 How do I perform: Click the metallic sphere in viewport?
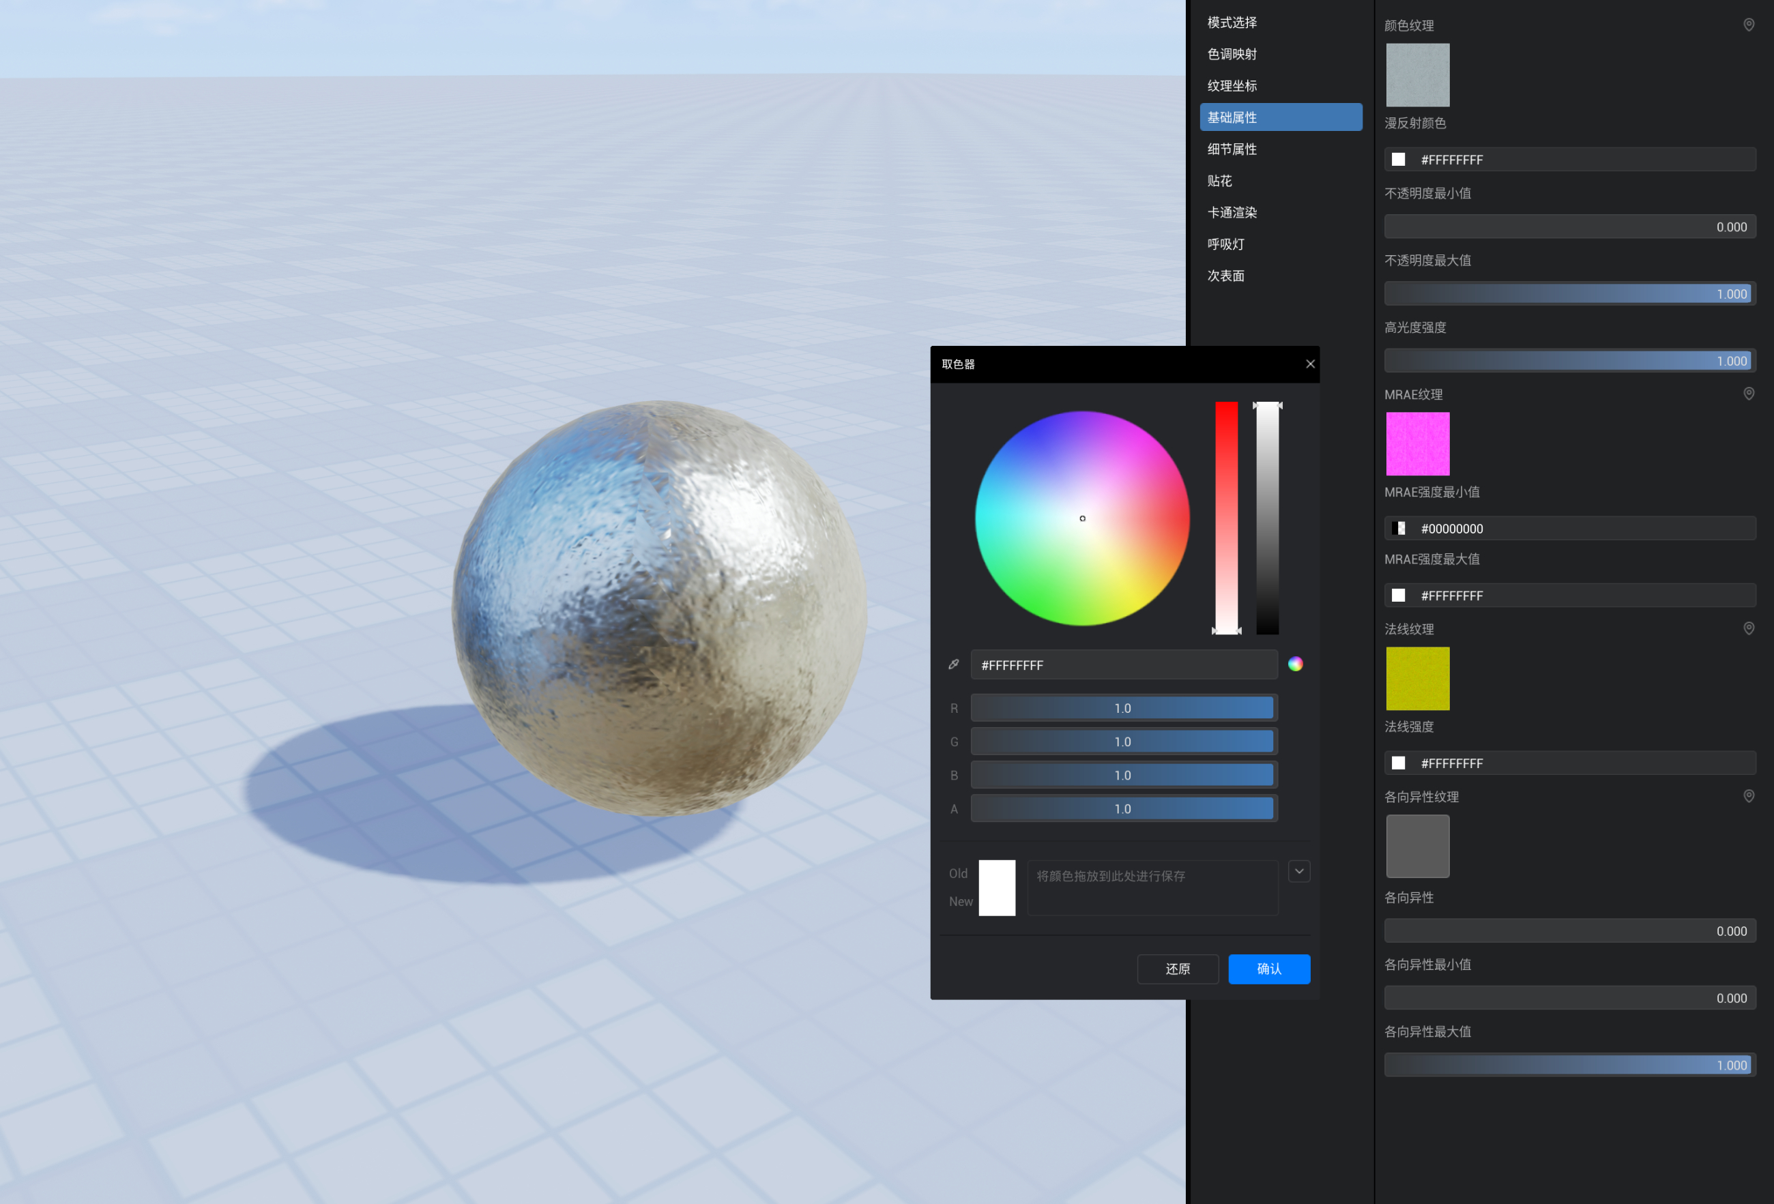click(660, 609)
